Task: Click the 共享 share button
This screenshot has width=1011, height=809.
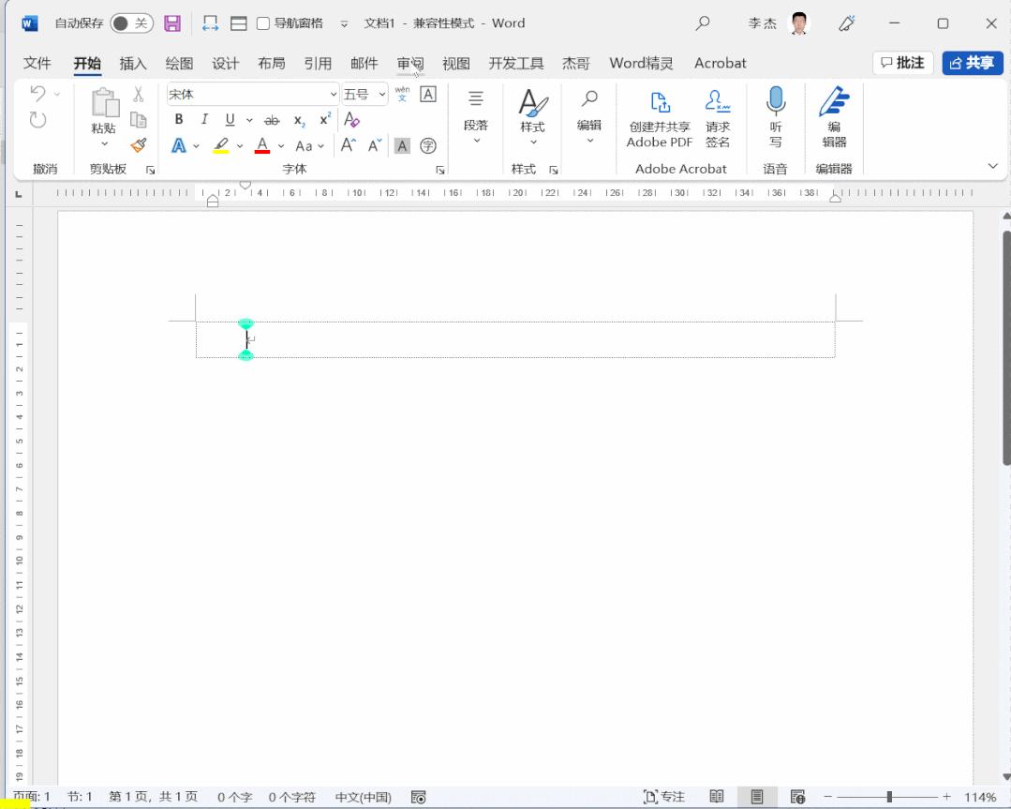Action: (x=972, y=63)
